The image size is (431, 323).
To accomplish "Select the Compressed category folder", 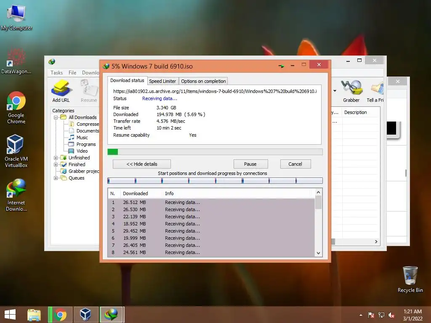I will 84,124.
